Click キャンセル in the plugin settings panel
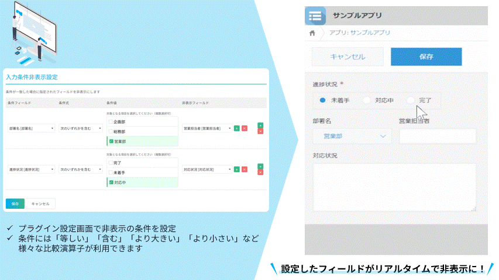Viewport: 499px width, 280px height. pos(40,204)
